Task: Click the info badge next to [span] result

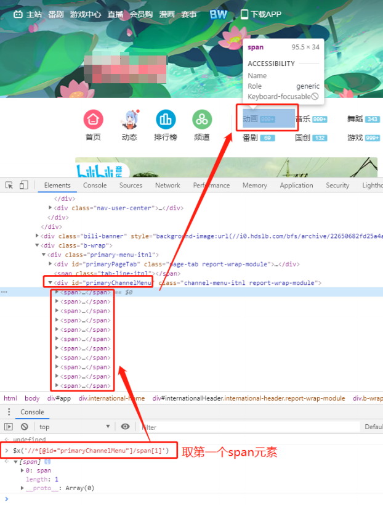Action: coord(47,461)
